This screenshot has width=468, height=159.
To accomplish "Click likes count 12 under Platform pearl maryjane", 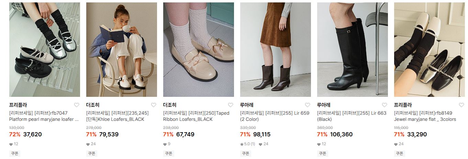I will coord(14,144).
